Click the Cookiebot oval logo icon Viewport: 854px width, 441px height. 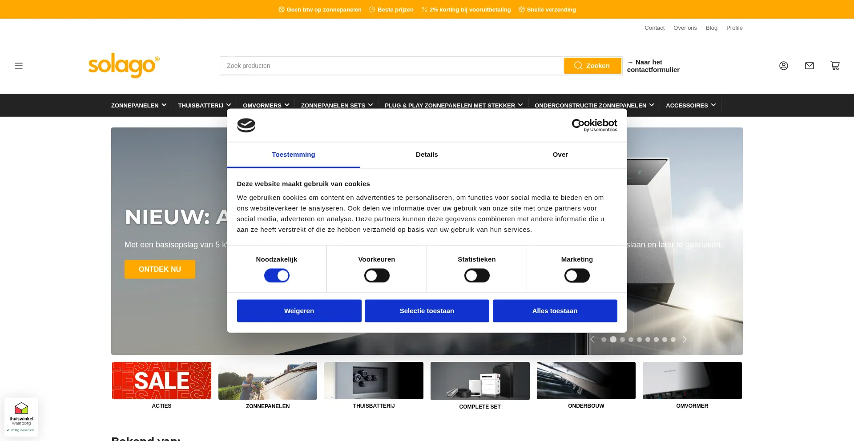246,125
